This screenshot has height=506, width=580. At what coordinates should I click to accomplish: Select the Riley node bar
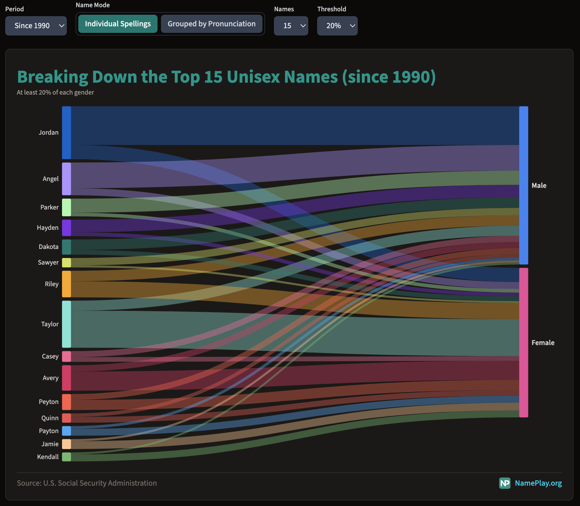(66, 284)
